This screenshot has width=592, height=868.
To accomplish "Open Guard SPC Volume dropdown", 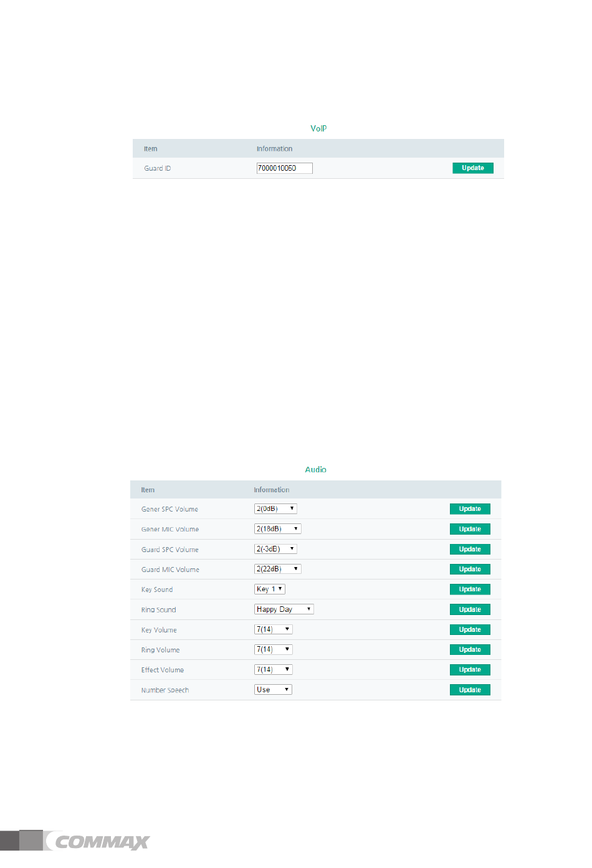I will click(275, 549).
